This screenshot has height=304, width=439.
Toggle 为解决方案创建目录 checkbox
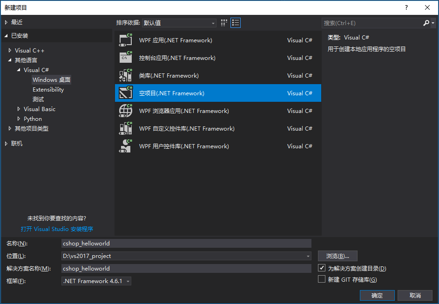322,268
